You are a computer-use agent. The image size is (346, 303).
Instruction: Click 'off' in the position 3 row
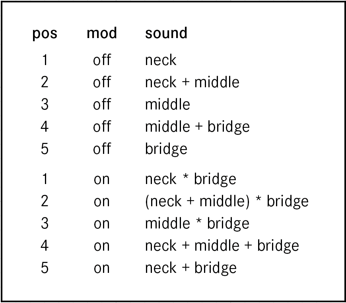pyautogui.click(x=102, y=104)
